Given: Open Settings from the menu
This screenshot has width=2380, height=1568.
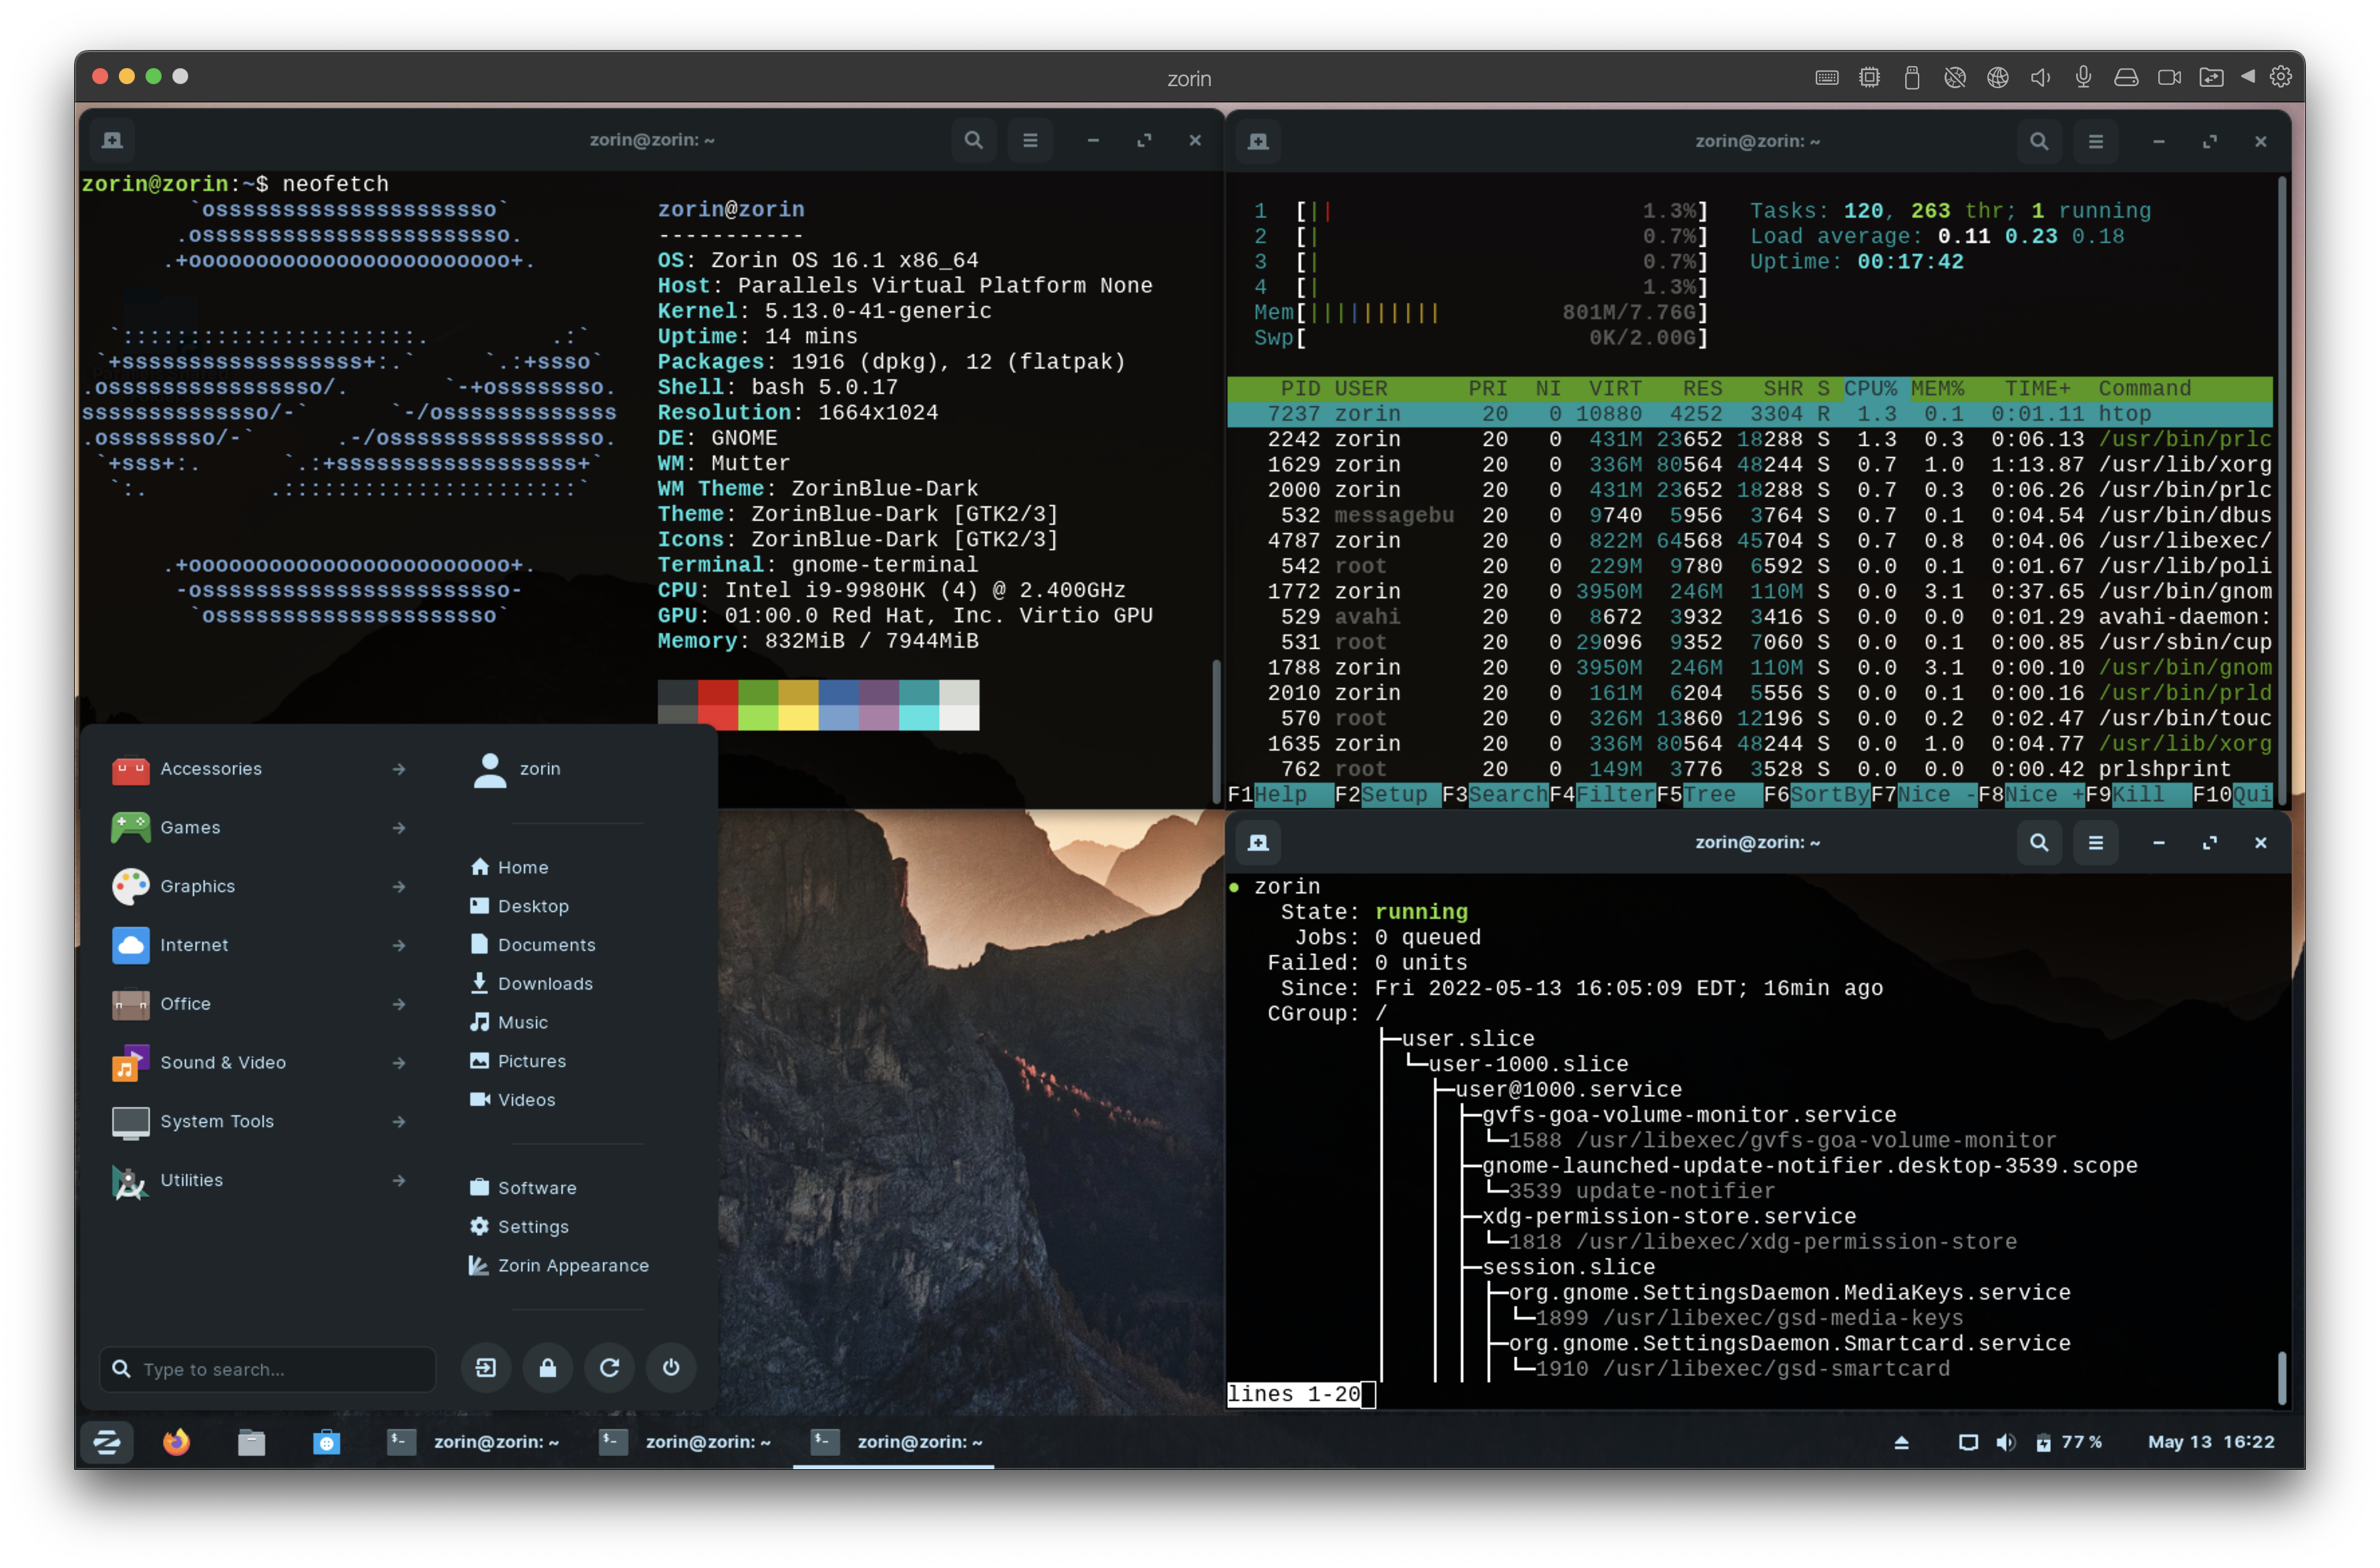Looking at the screenshot, I should pos(519,1226).
